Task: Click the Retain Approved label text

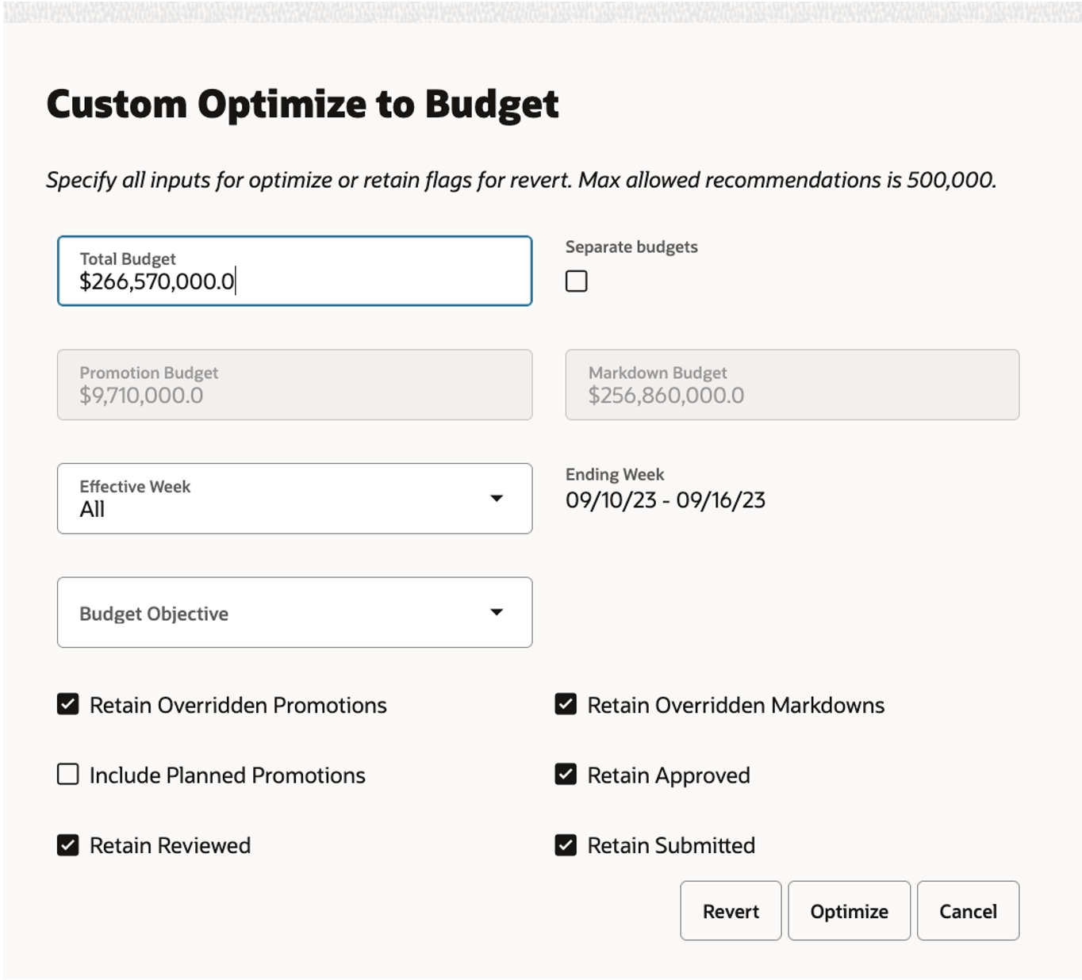Action: click(x=668, y=775)
